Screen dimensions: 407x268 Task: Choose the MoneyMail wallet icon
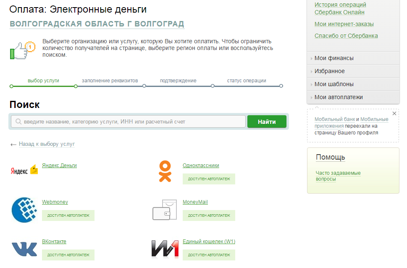164,210
